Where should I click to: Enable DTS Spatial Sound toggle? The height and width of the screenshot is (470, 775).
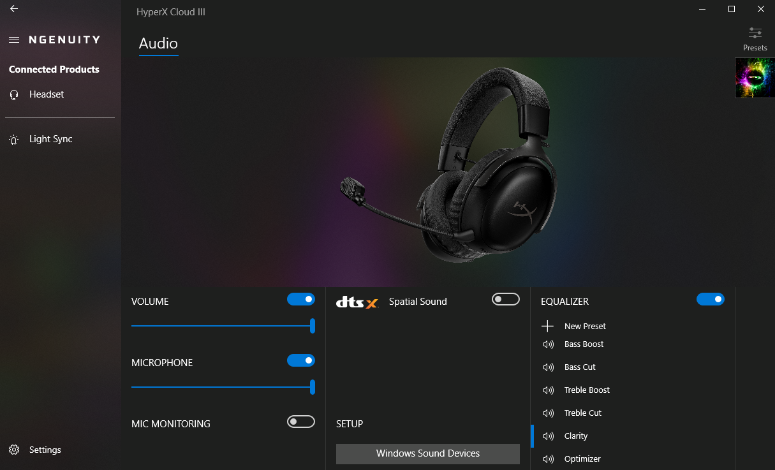[x=506, y=299]
